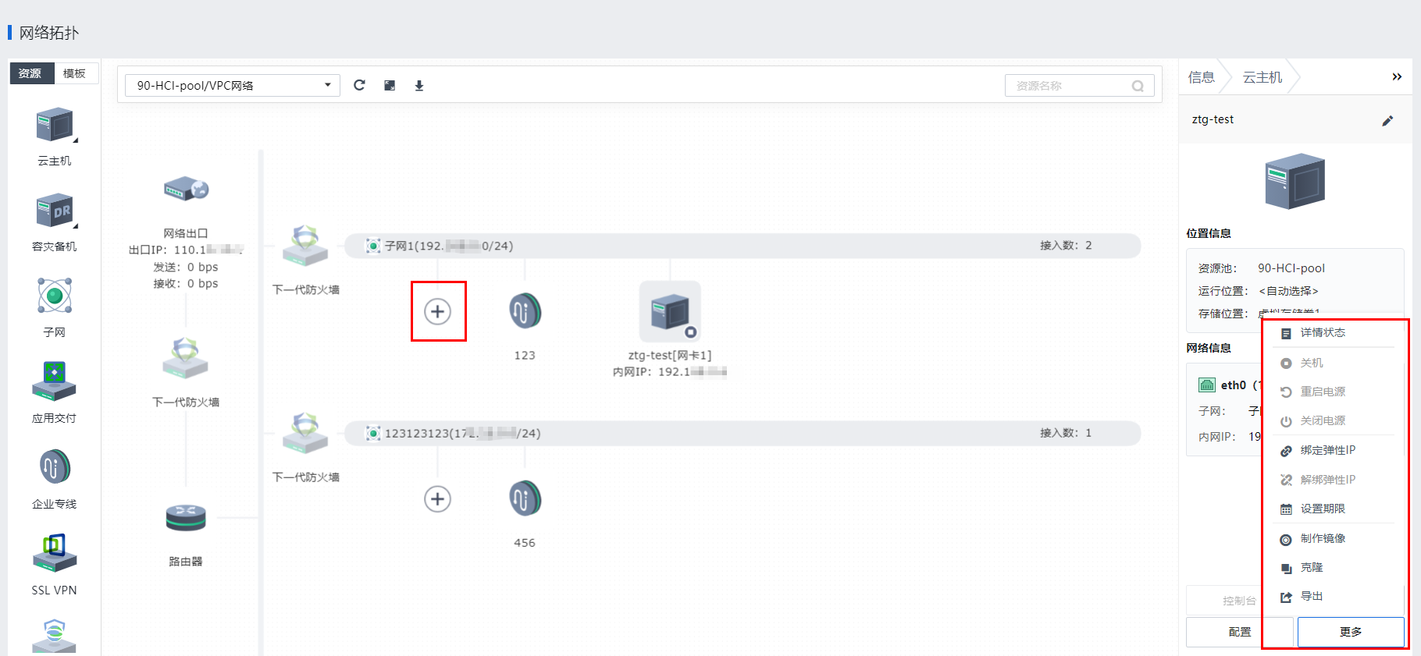1421x656 pixels.
Task: Click the pencil icon to edit ztg-test name
Action: tap(1387, 120)
